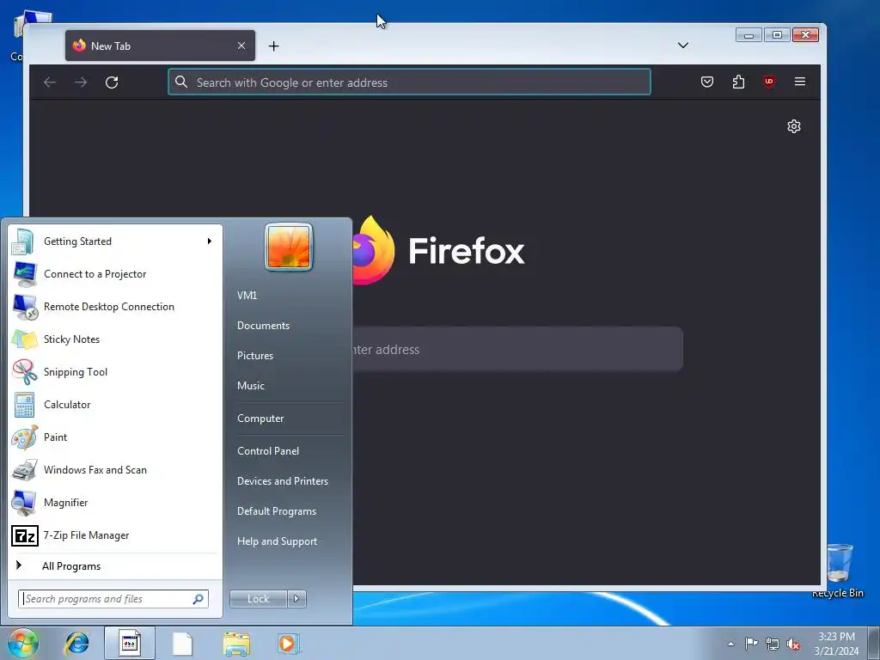Close the New Tab tab
Image resolution: width=880 pixels, height=660 pixels.
pyautogui.click(x=241, y=46)
